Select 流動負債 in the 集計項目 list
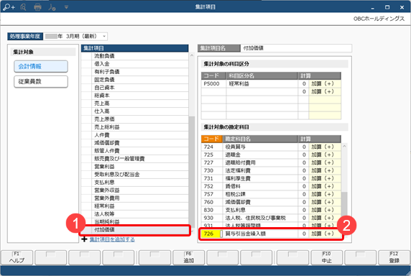Viewport: 411px width, 276px height. click(x=135, y=56)
